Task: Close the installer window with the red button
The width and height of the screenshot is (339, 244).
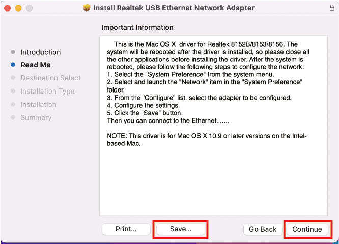Action: (9, 8)
